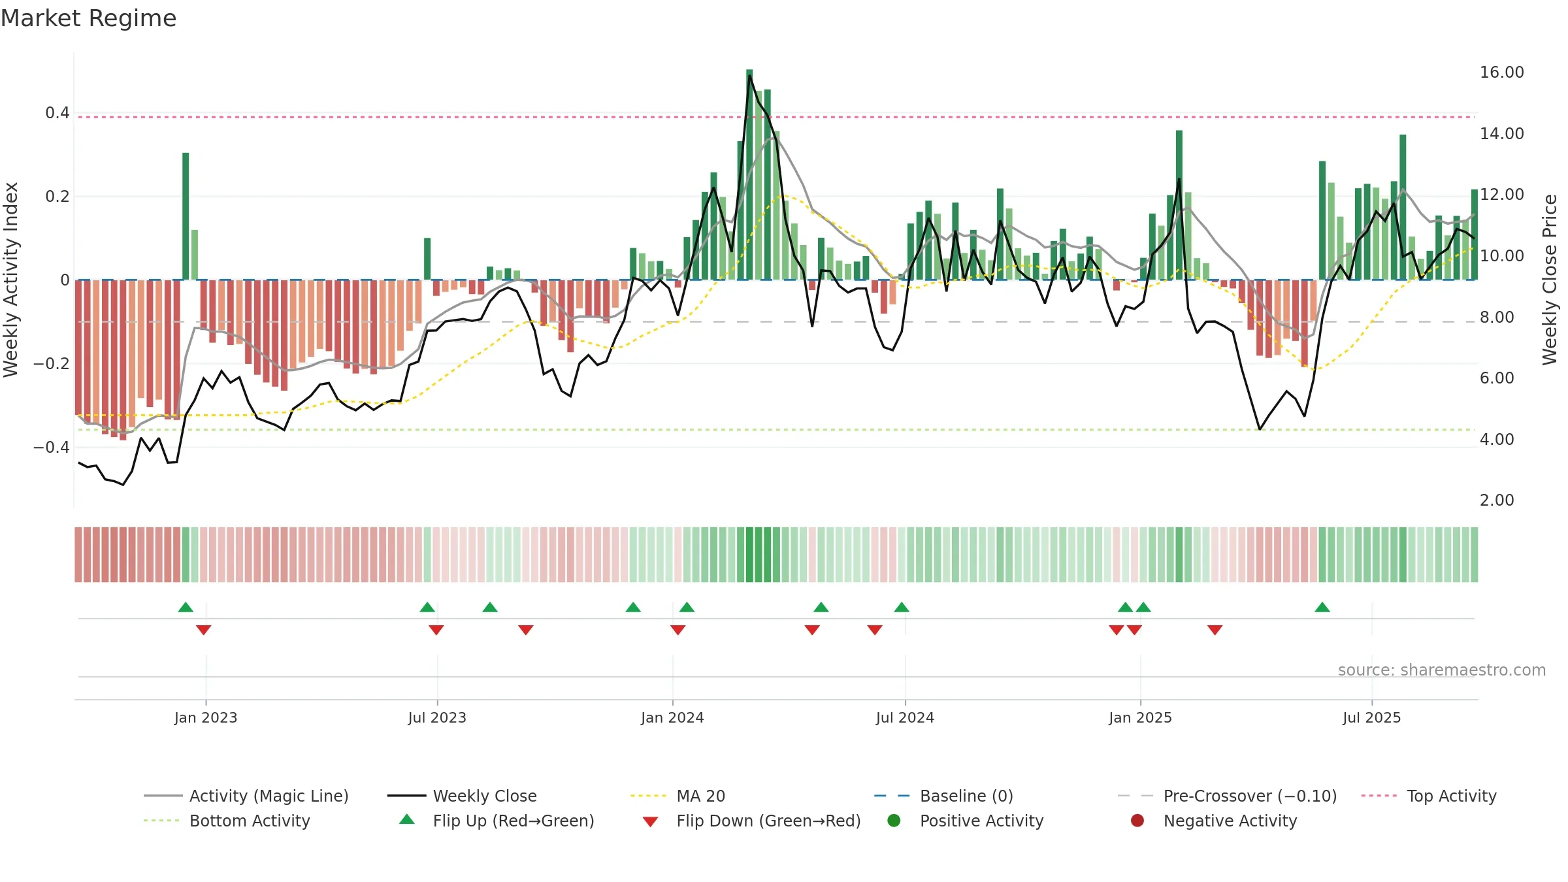Image resolution: width=1568 pixels, height=882 pixels.
Task: Click the Jul 2023 axis label
Action: click(x=437, y=717)
